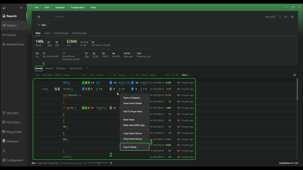Open the Stat Editor funnel icon
Viewport: 303px width, 170px height.
tap(4, 113)
